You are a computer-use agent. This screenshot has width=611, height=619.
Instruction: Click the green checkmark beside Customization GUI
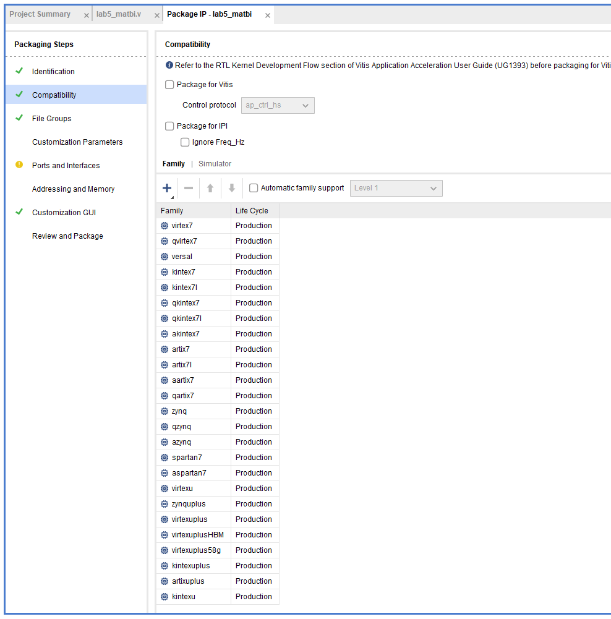point(19,212)
